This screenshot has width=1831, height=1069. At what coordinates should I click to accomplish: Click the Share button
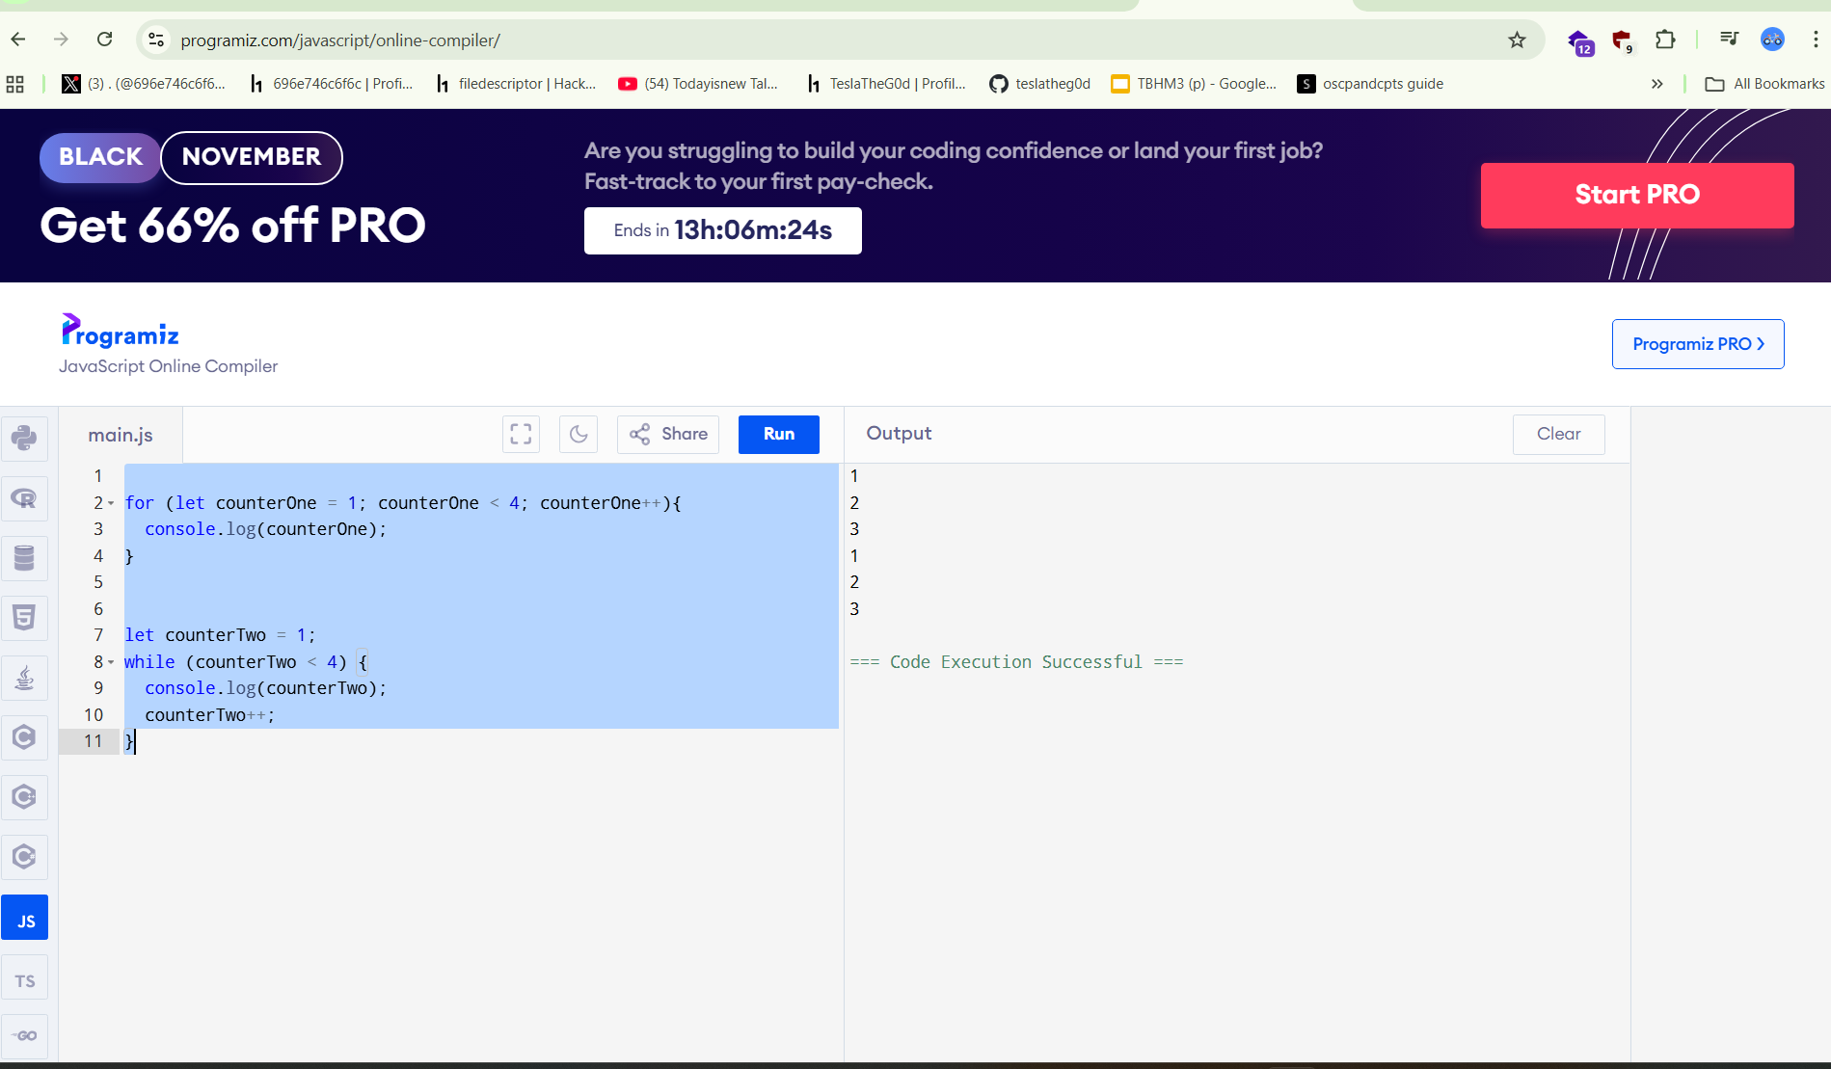(668, 434)
